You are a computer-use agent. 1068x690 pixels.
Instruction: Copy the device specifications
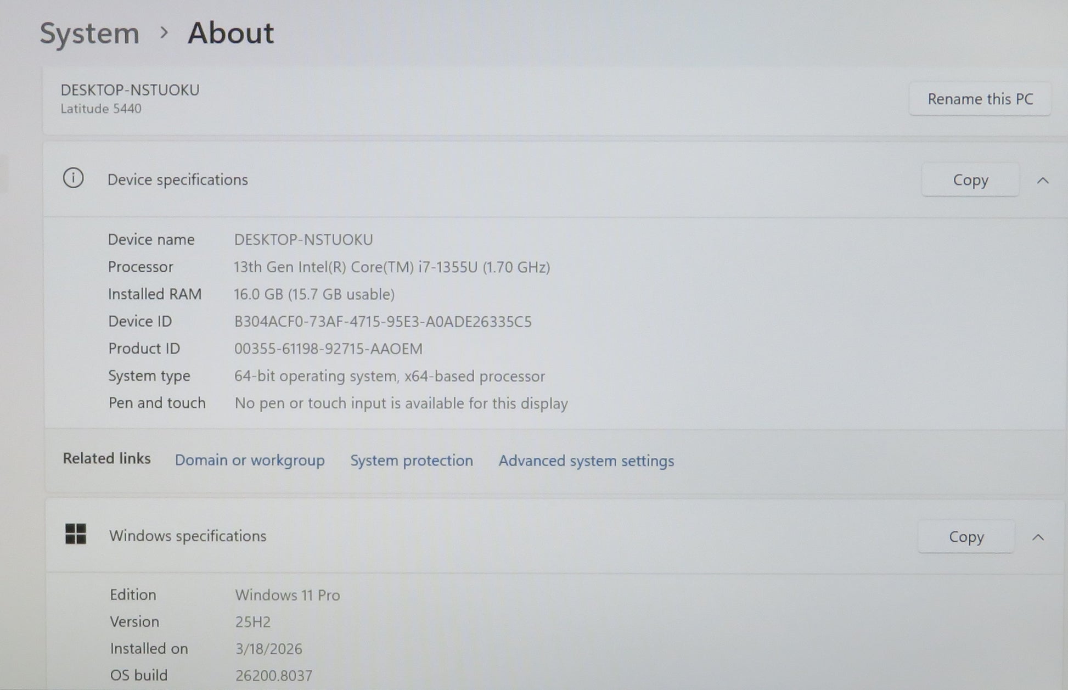(970, 180)
